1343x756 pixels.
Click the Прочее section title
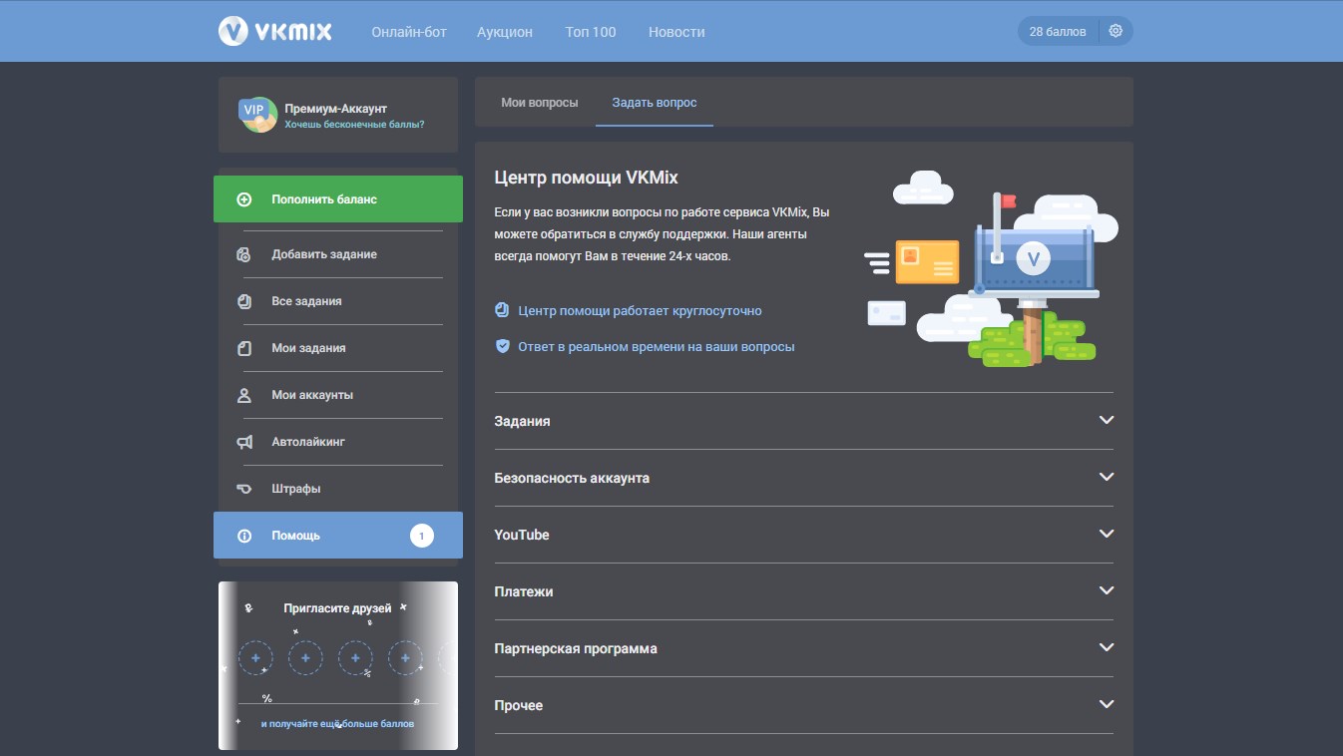point(519,705)
